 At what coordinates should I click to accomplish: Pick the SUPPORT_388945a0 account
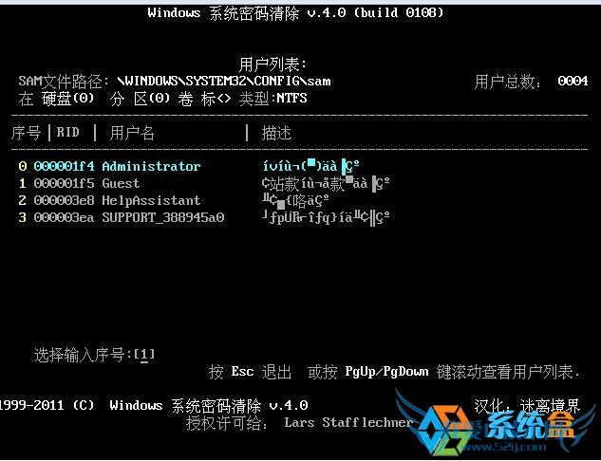point(163,217)
